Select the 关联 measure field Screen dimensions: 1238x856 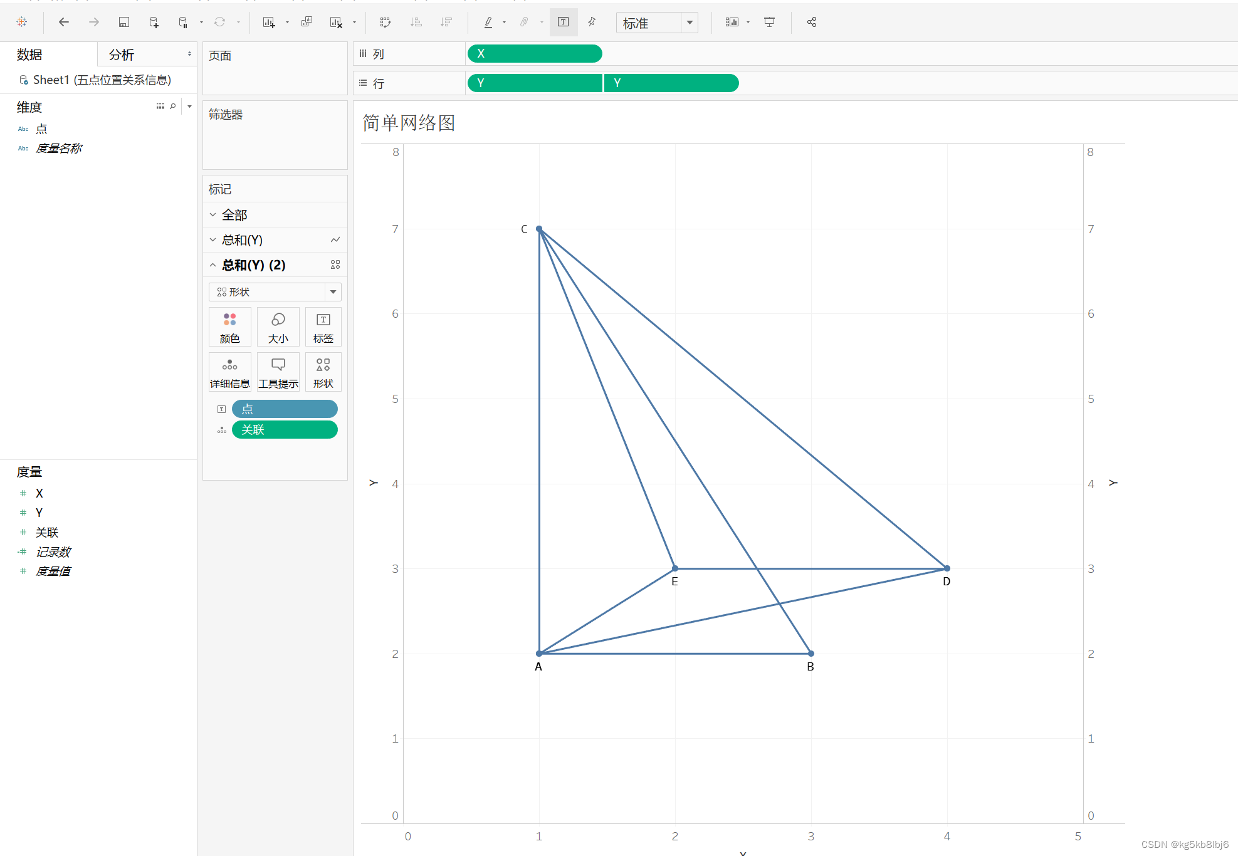47,532
